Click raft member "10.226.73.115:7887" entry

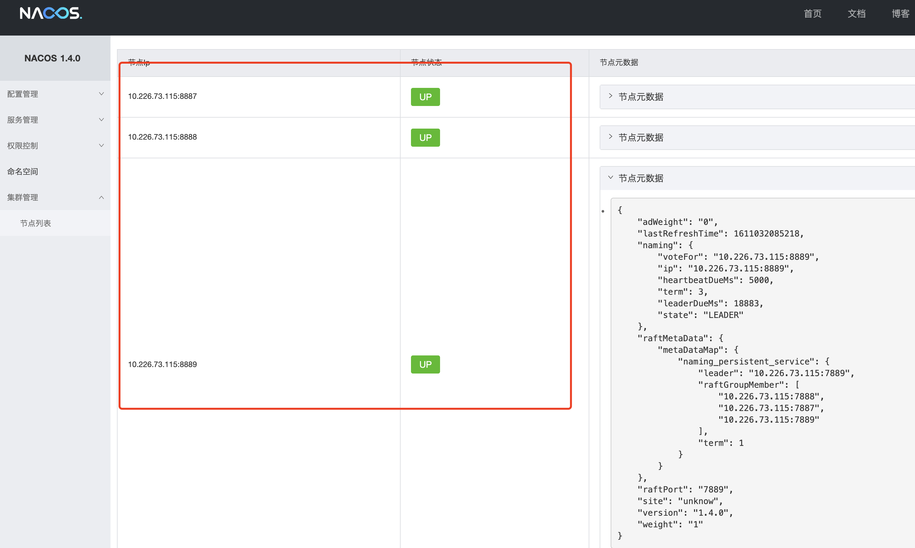pyautogui.click(x=771, y=408)
